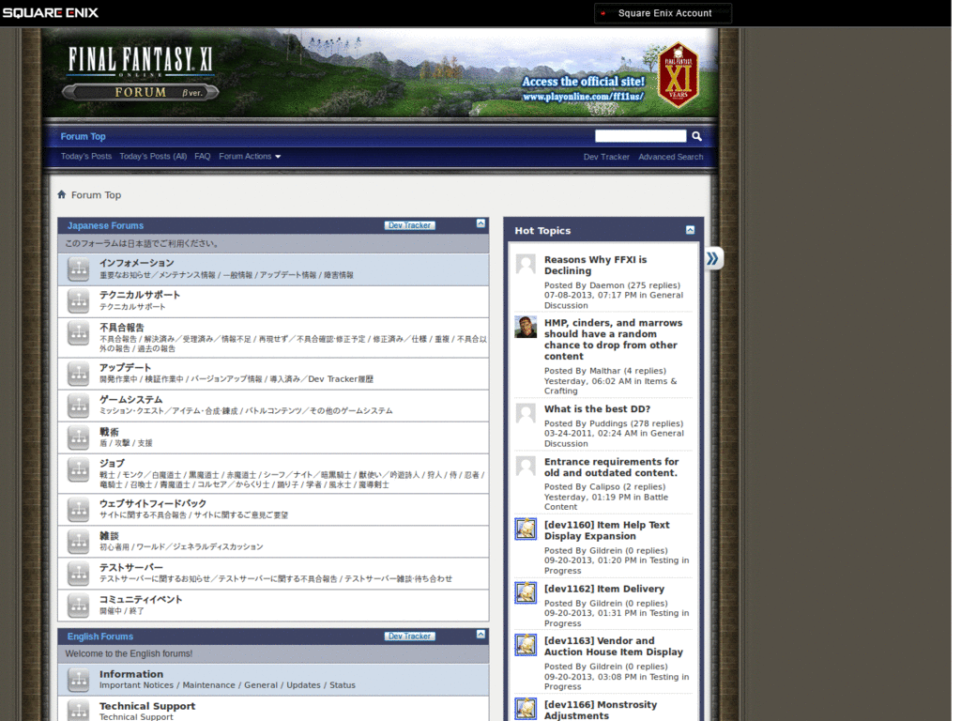961x721 pixels.
Task: Open the ゲームシステム forum title
Action: point(131,400)
